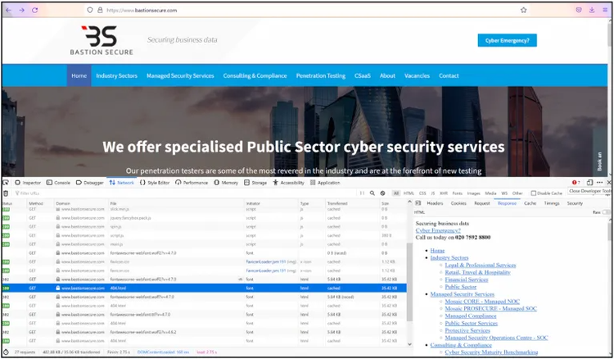Click the element picker icon in DevTools
614x359 pixels.
coord(7,183)
